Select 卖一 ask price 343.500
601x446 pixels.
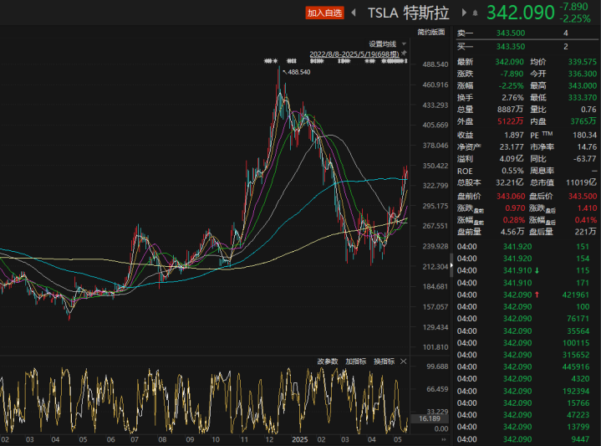511,33
